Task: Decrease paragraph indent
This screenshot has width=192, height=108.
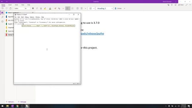Action: point(77,8)
